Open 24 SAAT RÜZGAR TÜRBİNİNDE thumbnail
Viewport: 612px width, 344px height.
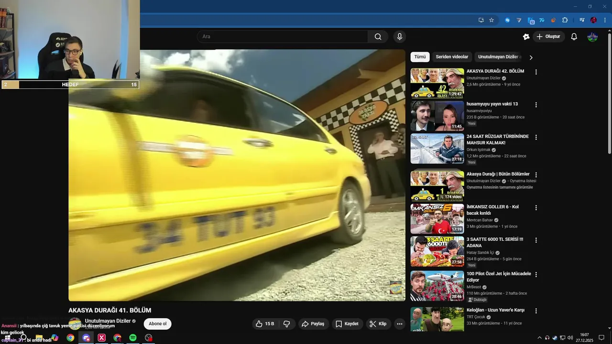point(437,148)
